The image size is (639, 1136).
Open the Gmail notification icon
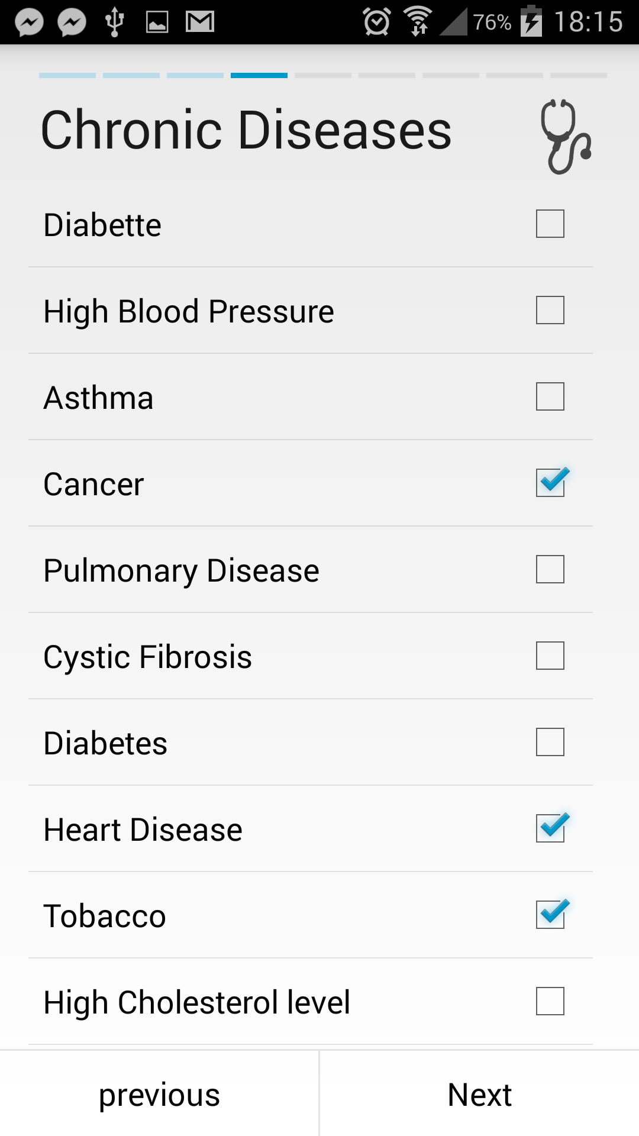[x=200, y=22]
